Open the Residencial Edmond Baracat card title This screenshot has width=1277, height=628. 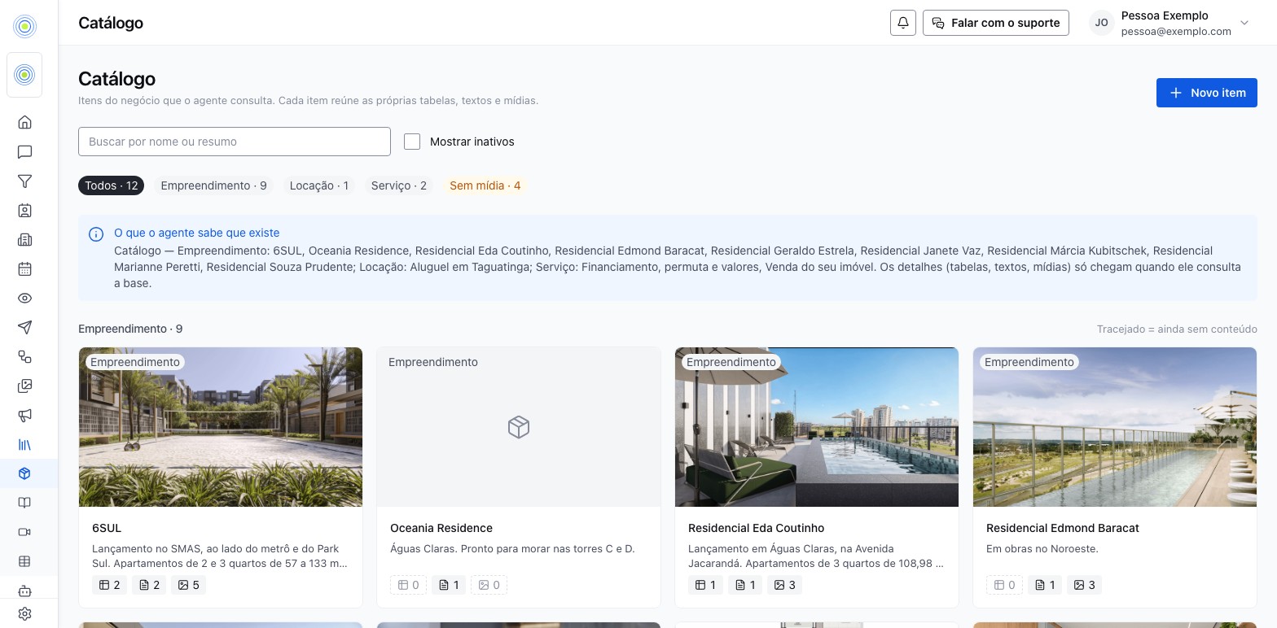(x=1062, y=528)
